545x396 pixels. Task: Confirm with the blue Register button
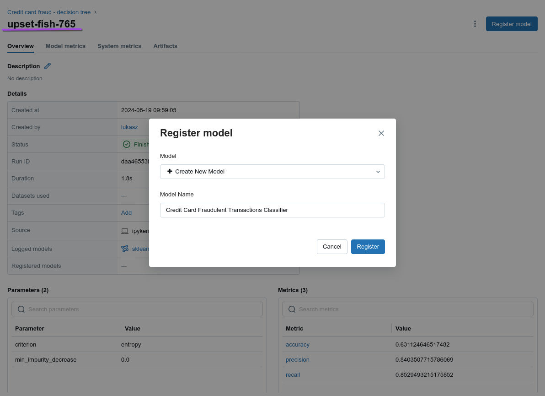click(368, 247)
